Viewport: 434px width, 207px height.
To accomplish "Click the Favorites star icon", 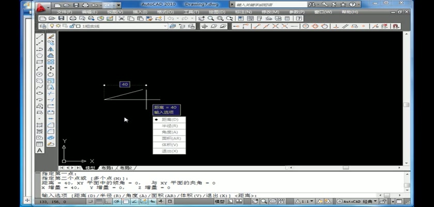I will pyautogui.click(x=343, y=5).
